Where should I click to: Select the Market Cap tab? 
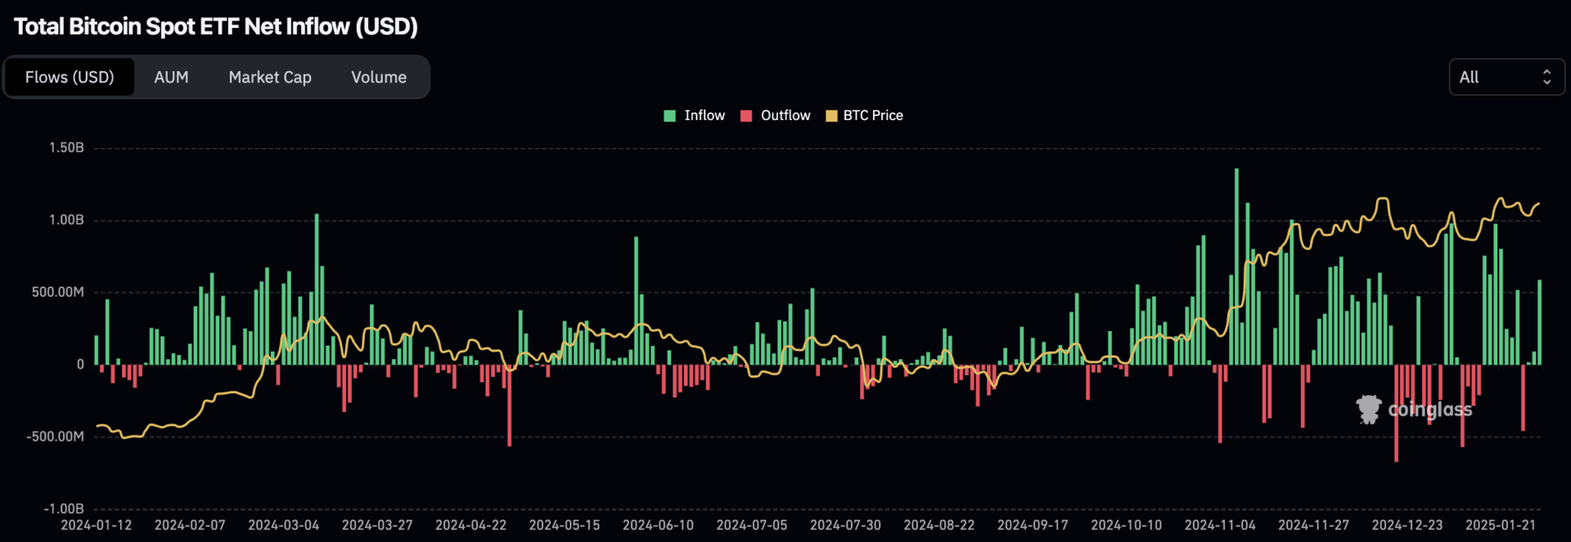269,77
